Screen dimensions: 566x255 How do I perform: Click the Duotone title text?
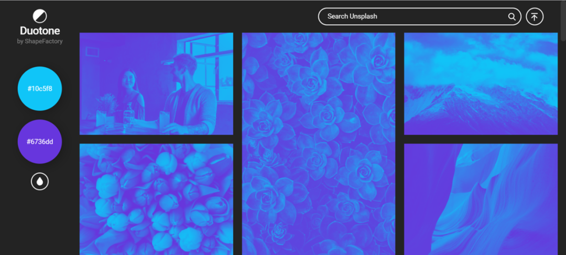click(40, 31)
